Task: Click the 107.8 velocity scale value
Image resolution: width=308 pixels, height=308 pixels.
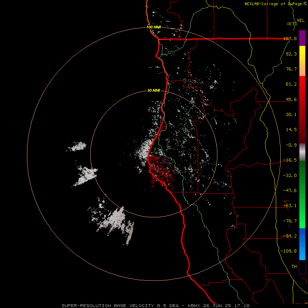Action: tap(290, 39)
